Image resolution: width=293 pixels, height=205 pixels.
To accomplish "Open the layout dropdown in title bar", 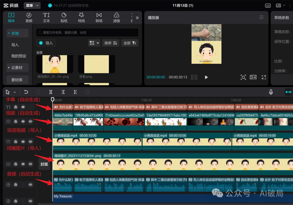I will click(280, 6).
